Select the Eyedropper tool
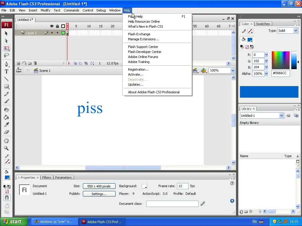This screenshot has width=302, height=226. point(6,124)
